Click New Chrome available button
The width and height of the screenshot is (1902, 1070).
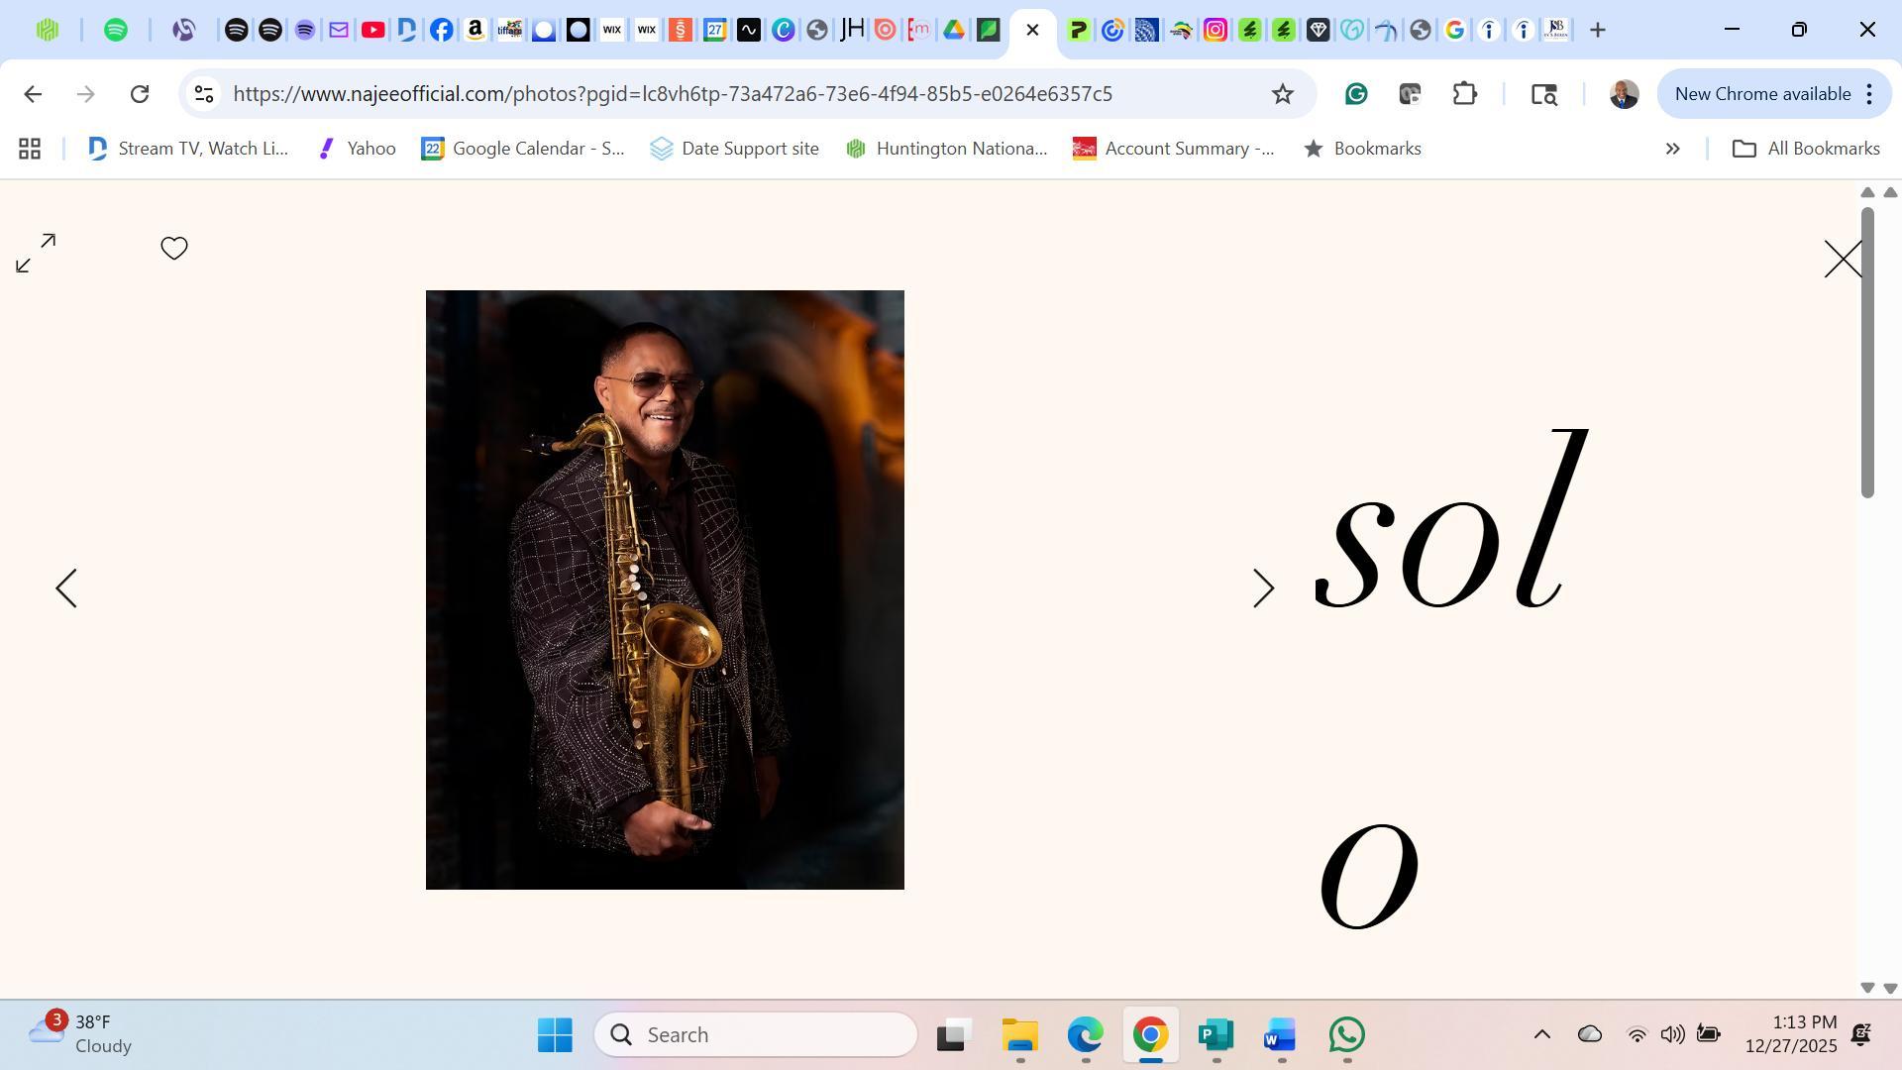tap(1762, 94)
